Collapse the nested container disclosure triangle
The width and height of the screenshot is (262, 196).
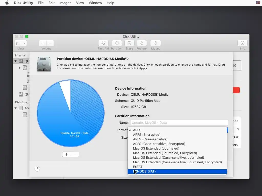[x=19, y=68]
